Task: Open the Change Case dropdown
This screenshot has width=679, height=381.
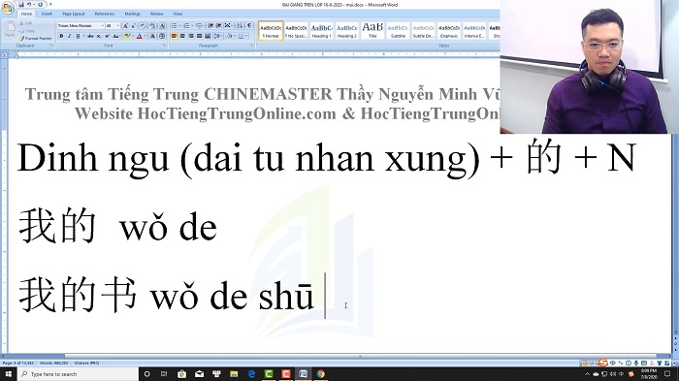Action: click(116, 36)
